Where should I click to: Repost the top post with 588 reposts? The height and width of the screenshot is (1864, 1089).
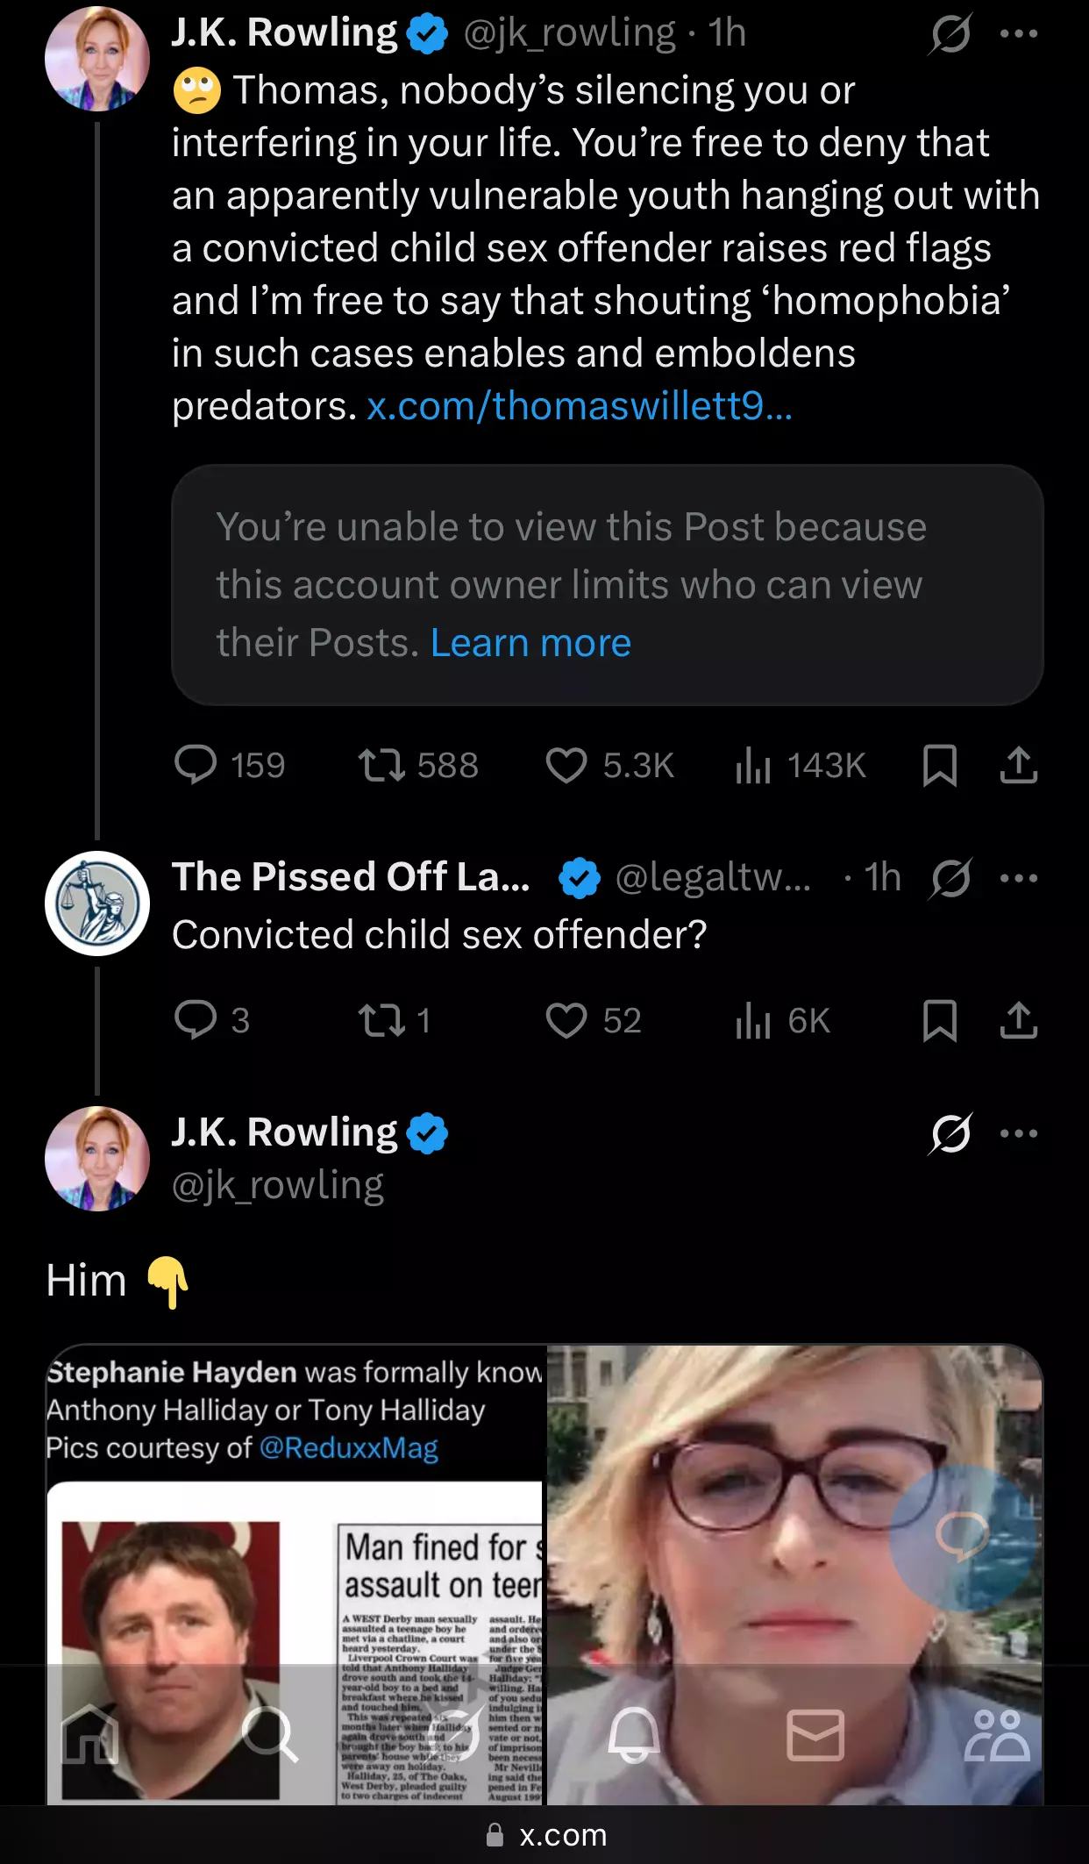(382, 765)
